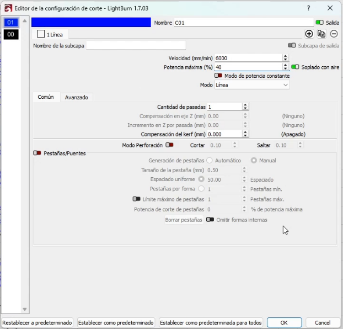Viewport: 343px width, 329px height.
Task: Click the duplicate sub-layer icon
Action: (321, 34)
